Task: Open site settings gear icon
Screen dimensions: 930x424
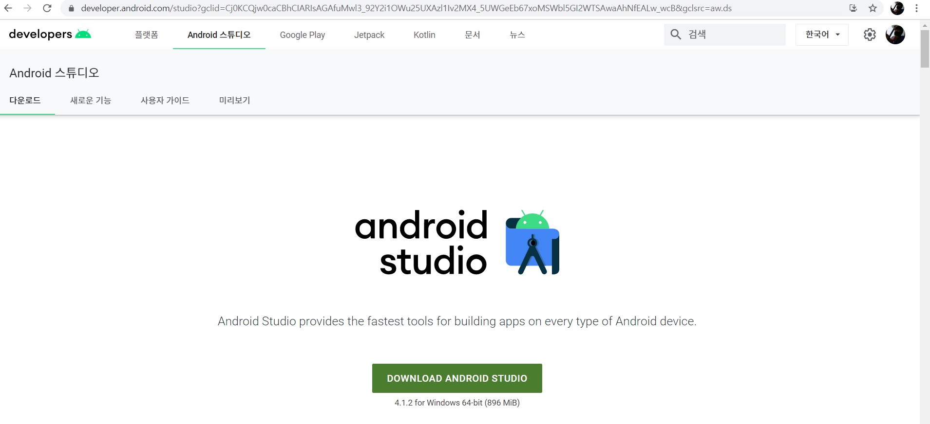Action: tap(870, 35)
